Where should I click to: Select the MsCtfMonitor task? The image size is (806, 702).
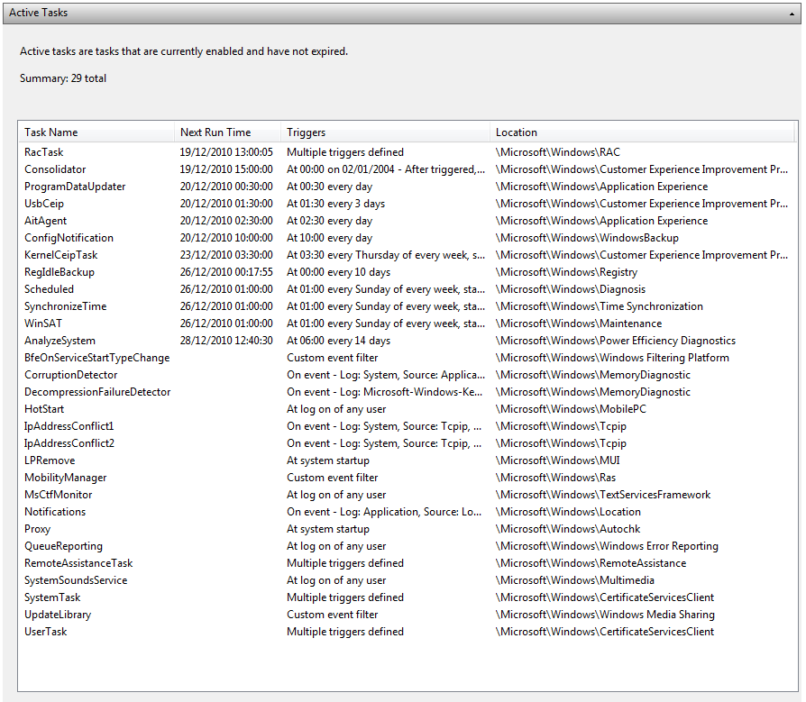pyautogui.click(x=408, y=495)
